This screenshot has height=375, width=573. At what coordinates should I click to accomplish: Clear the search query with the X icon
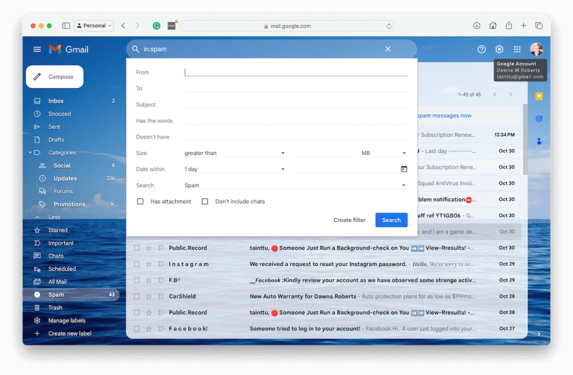point(388,49)
